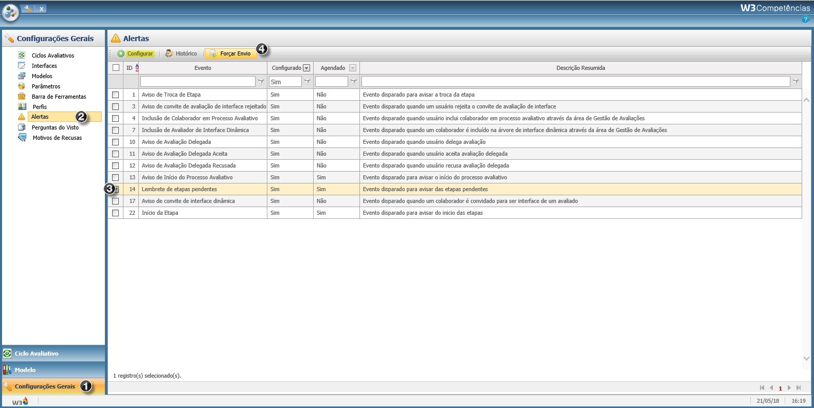Open Configurações Gerais accordion section
The image size is (814, 408).
coord(53,386)
